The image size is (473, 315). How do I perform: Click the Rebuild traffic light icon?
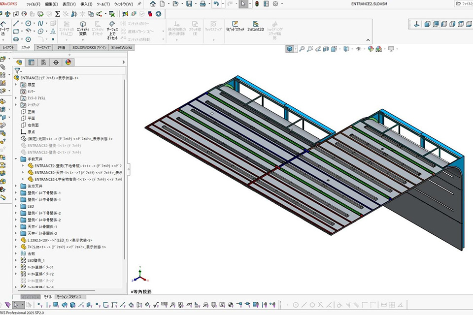click(257, 4)
